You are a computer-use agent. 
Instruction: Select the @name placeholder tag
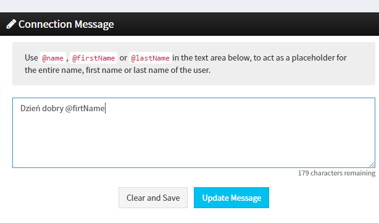tap(52, 58)
